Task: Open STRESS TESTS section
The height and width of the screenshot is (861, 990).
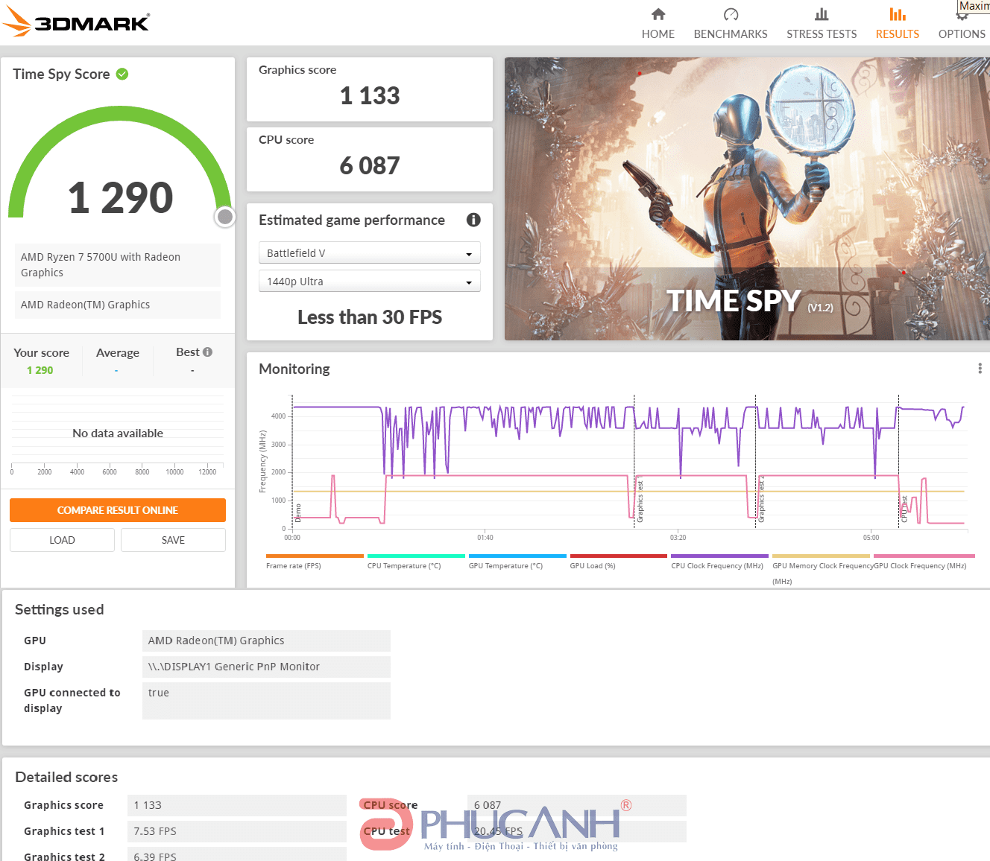Action: click(822, 23)
